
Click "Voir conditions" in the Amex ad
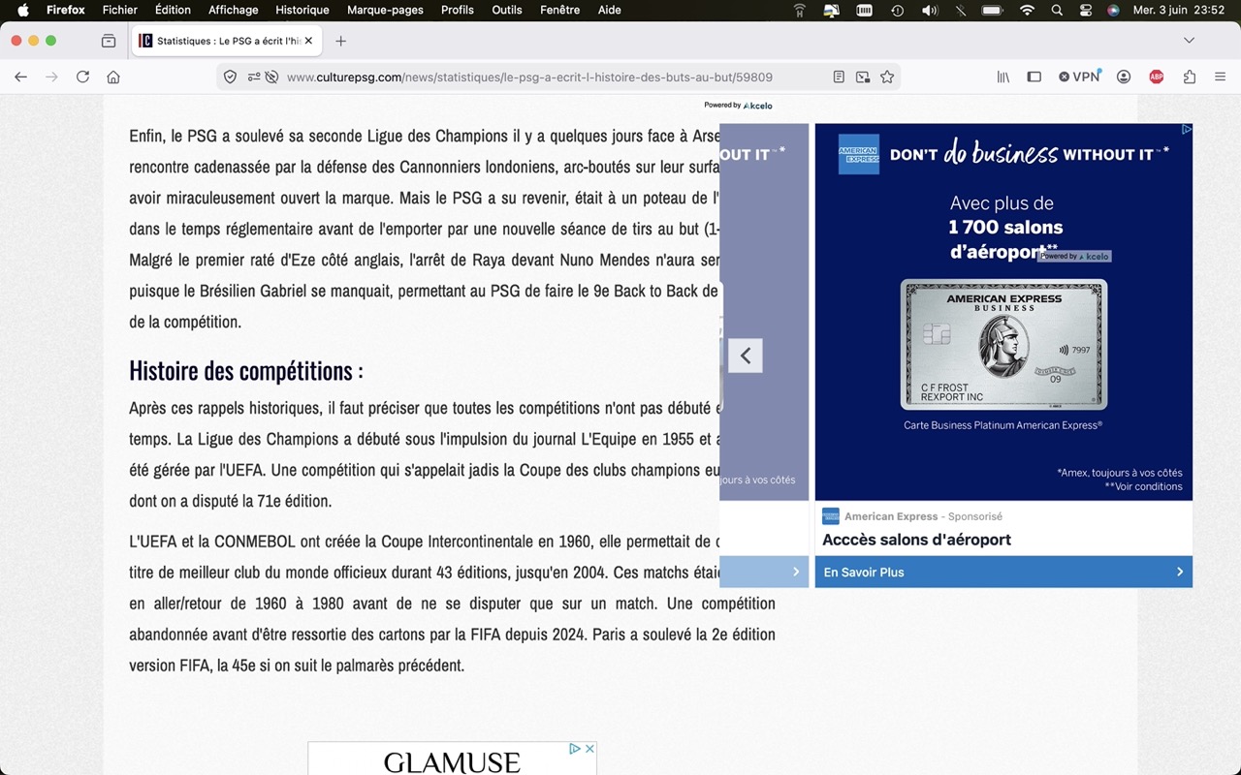click(1144, 486)
